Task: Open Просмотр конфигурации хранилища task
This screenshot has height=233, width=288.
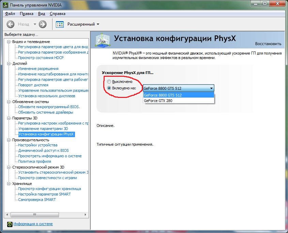Action: click(x=49, y=189)
